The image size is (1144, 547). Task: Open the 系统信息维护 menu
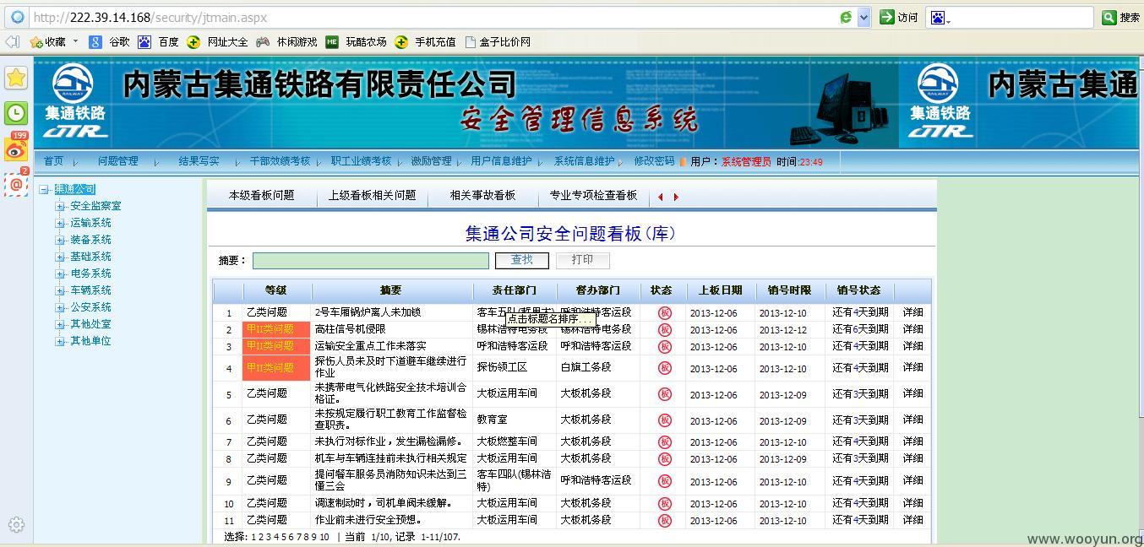point(584,161)
